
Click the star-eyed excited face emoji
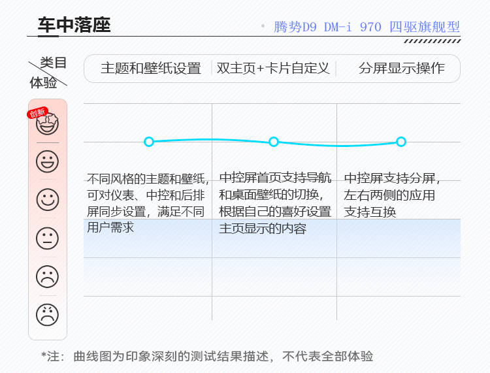coord(48,124)
